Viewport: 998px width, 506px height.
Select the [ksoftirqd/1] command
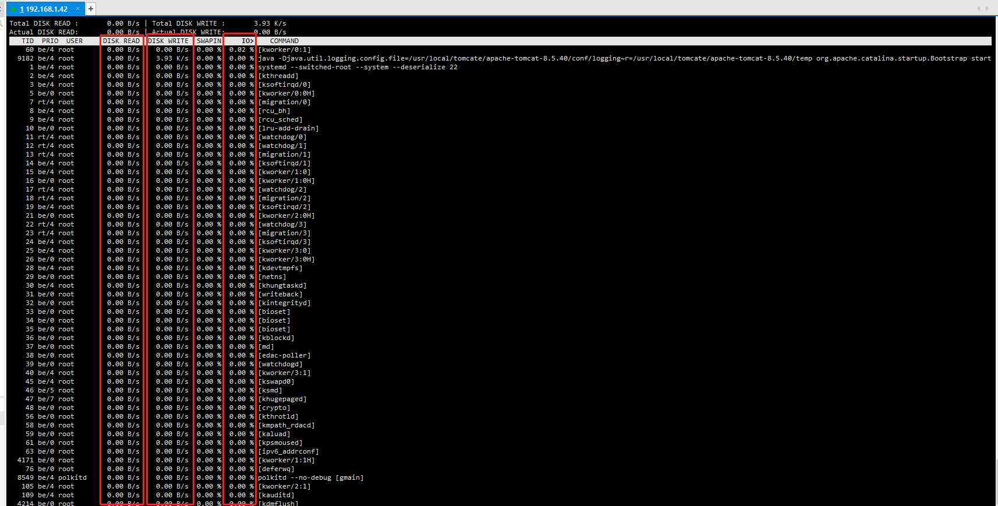284,163
